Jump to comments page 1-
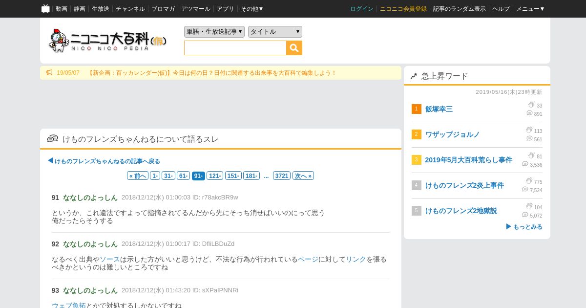 (x=155, y=176)
